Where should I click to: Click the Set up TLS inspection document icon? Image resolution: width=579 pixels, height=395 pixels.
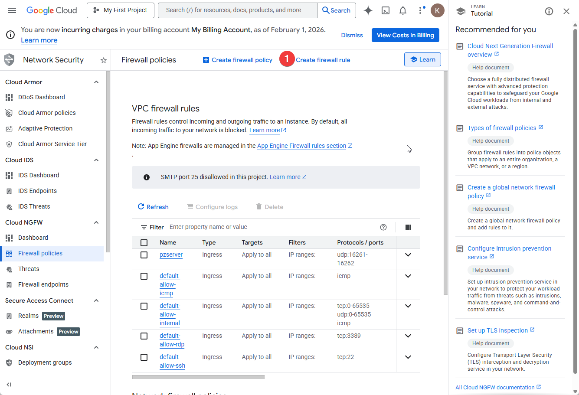[460, 331]
